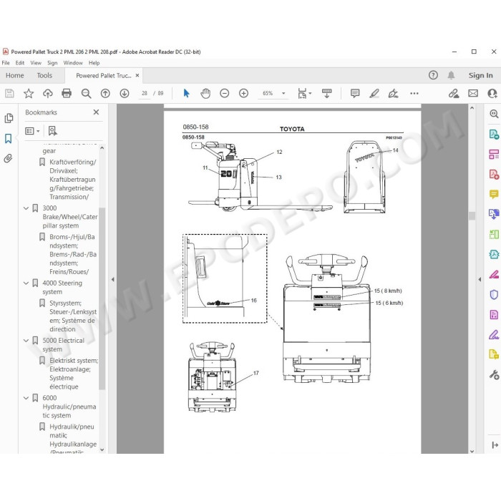Select the arrow Selection tool
The width and height of the screenshot is (501, 501).
pos(187,93)
